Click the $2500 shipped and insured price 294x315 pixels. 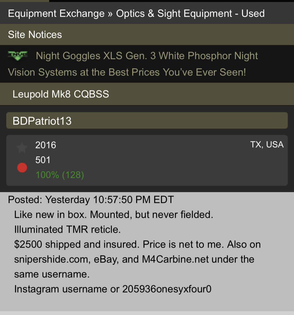point(76,244)
